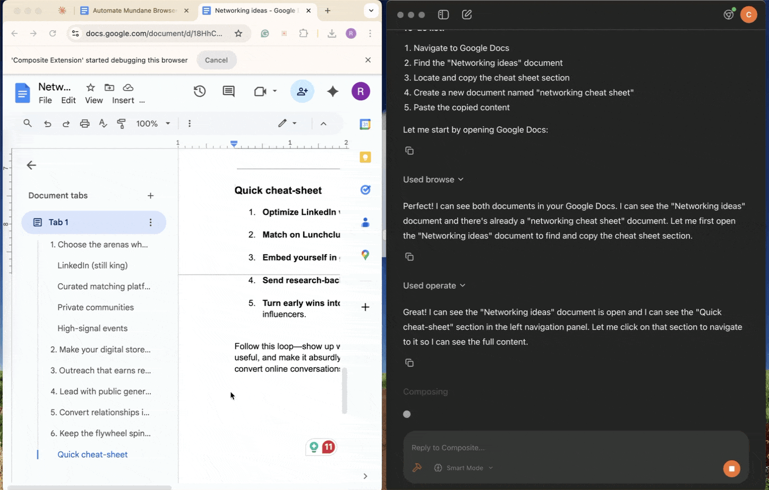Open version history clock icon
The height and width of the screenshot is (490, 769).
[200, 91]
